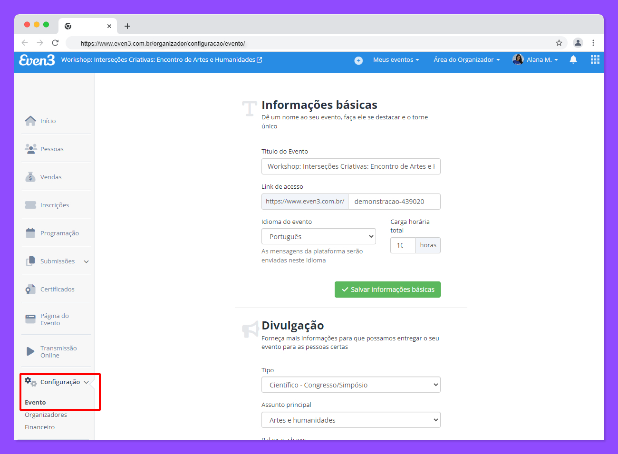
Task: Click the 'Divulgação' heading
Action: tap(293, 326)
